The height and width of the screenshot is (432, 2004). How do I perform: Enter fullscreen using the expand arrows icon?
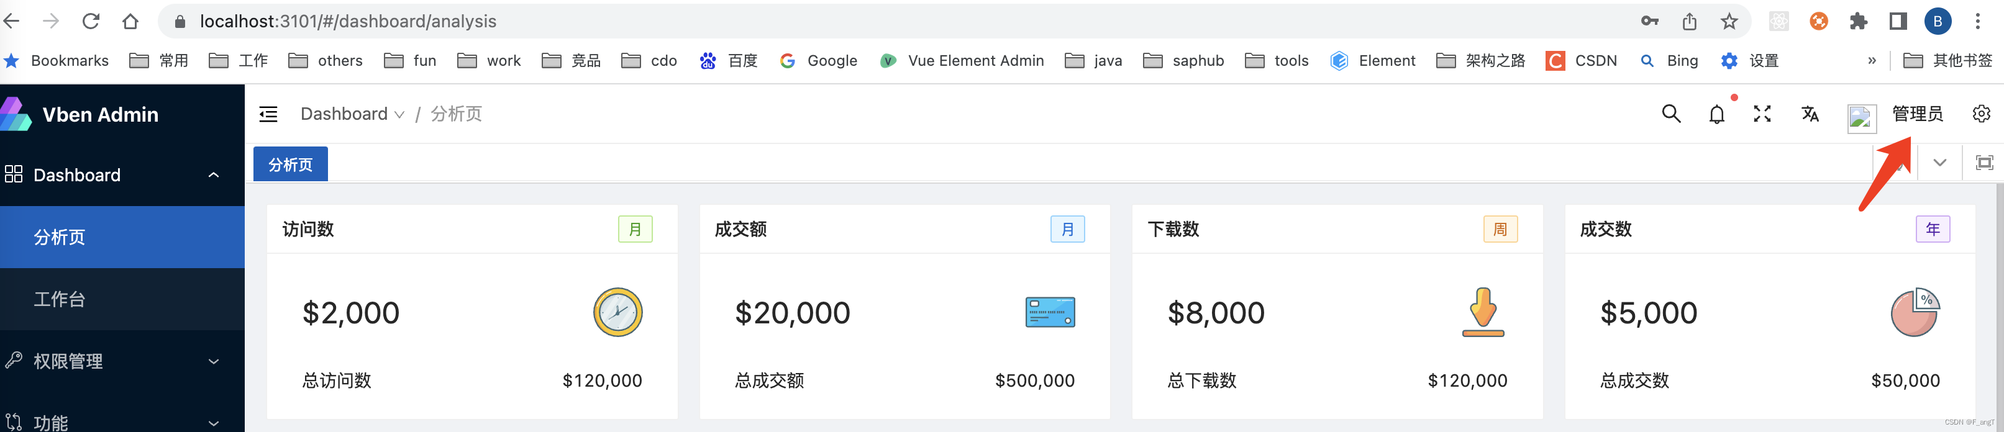pyautogui.click(x=1762, y=114)
